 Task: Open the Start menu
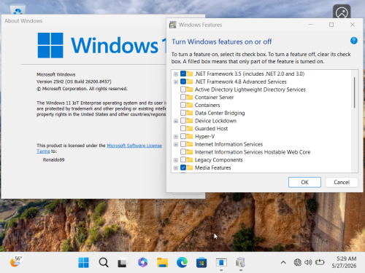point(83,263)
